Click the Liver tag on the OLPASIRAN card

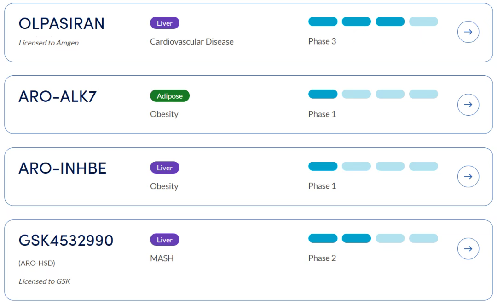coord(164,23)
